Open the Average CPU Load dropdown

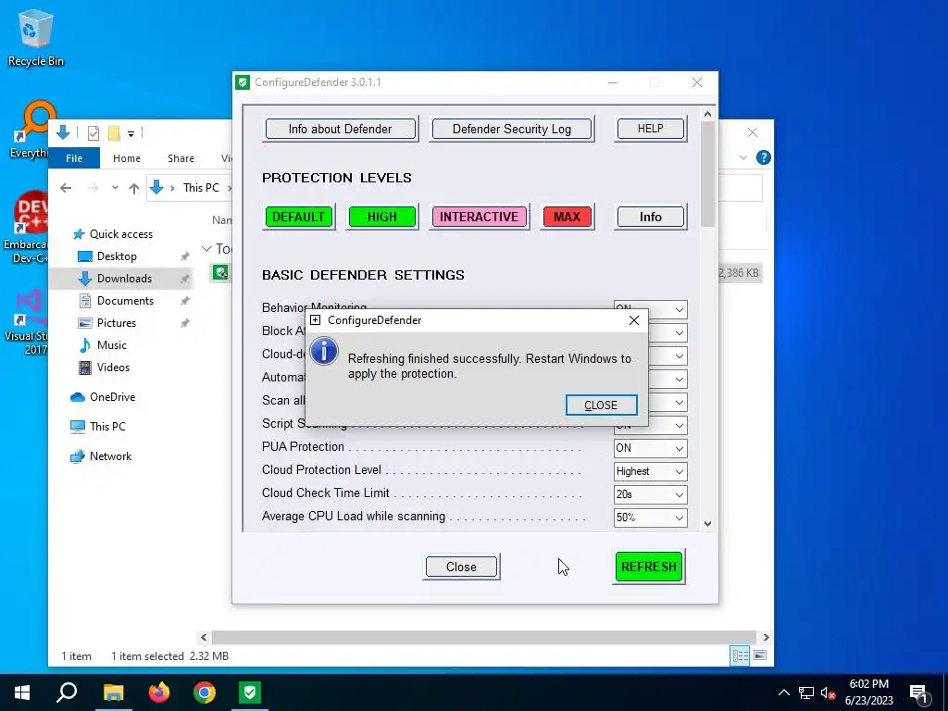650,518
